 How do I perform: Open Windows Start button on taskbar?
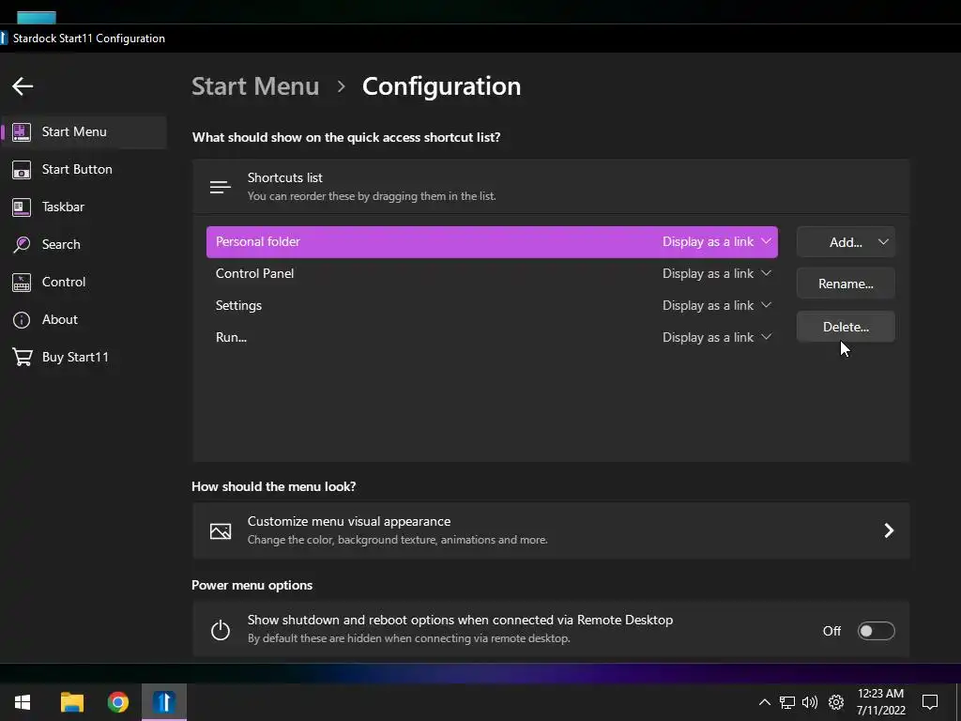click(23, 702)
